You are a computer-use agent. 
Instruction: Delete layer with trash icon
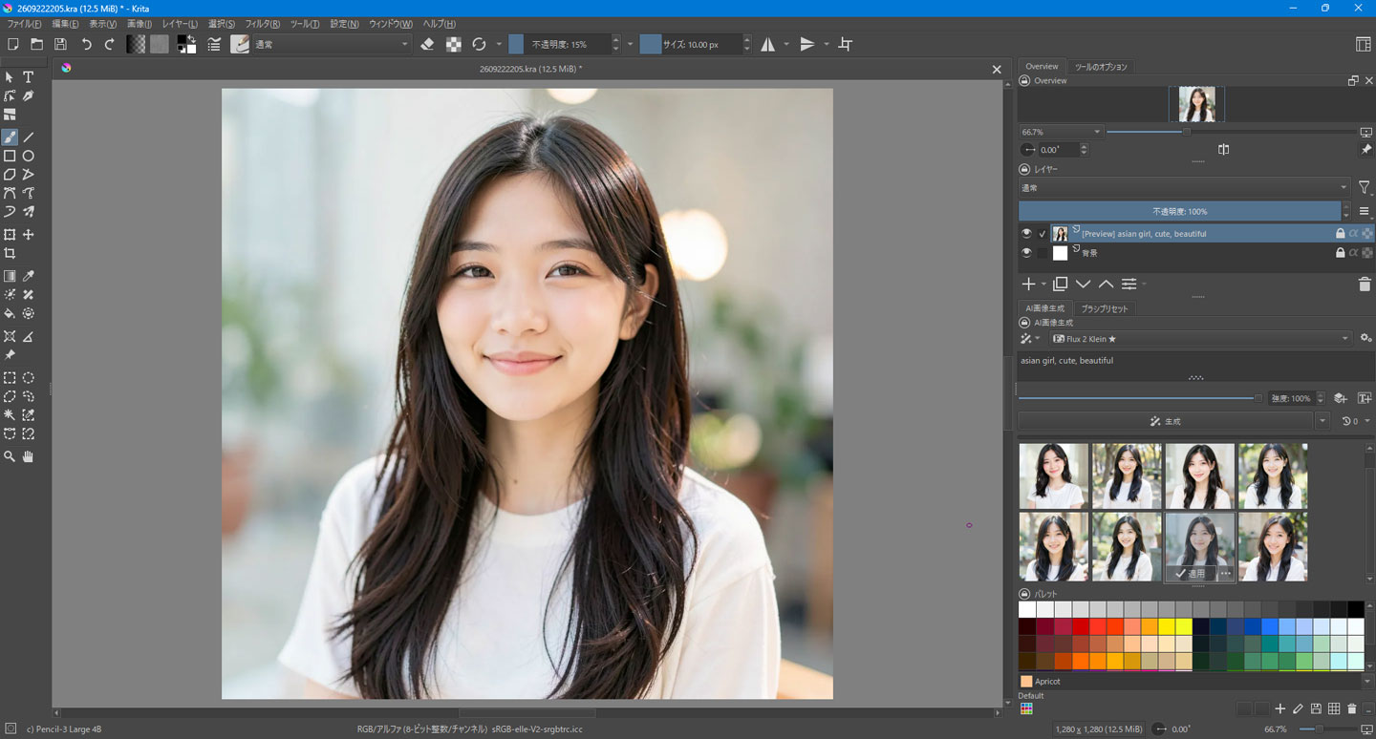1365,285
